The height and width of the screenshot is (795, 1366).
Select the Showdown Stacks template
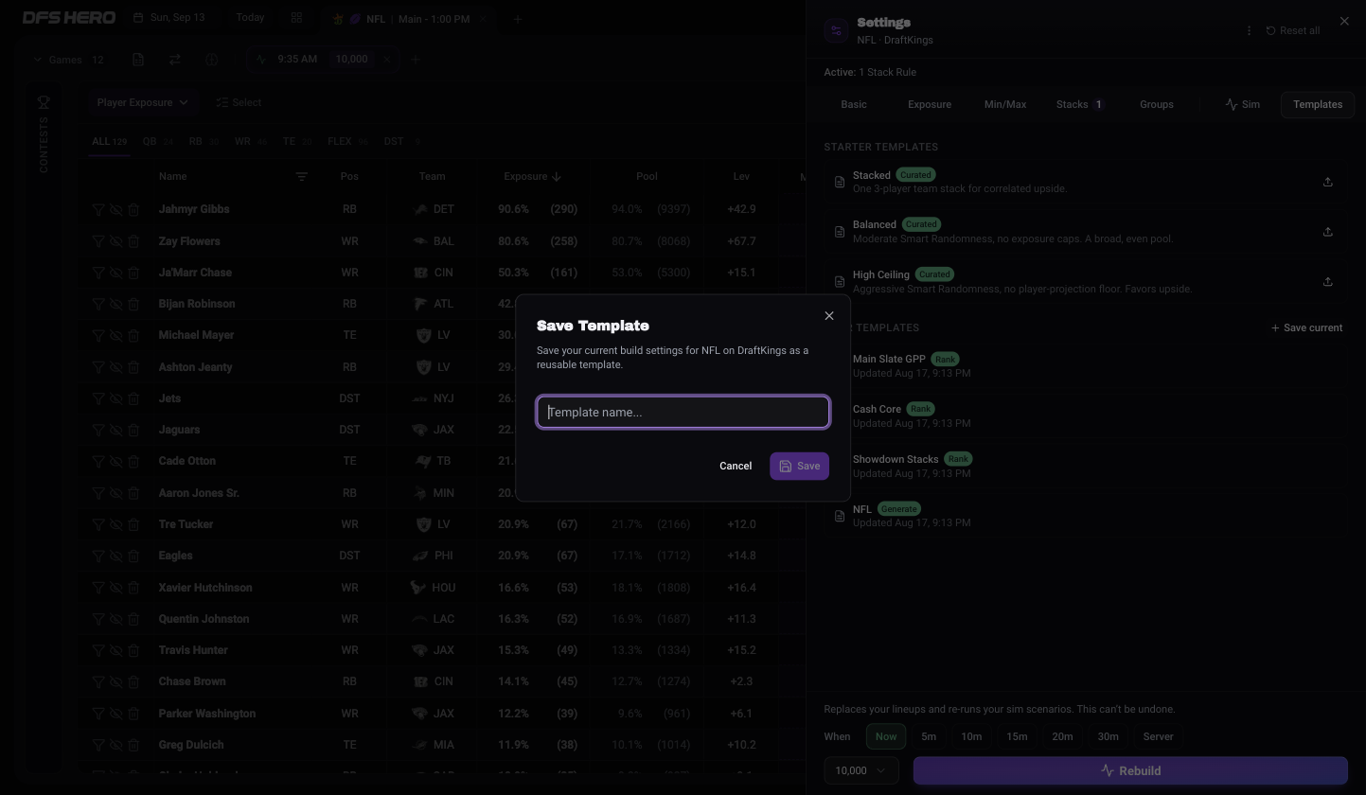(x=1085, y=466)
